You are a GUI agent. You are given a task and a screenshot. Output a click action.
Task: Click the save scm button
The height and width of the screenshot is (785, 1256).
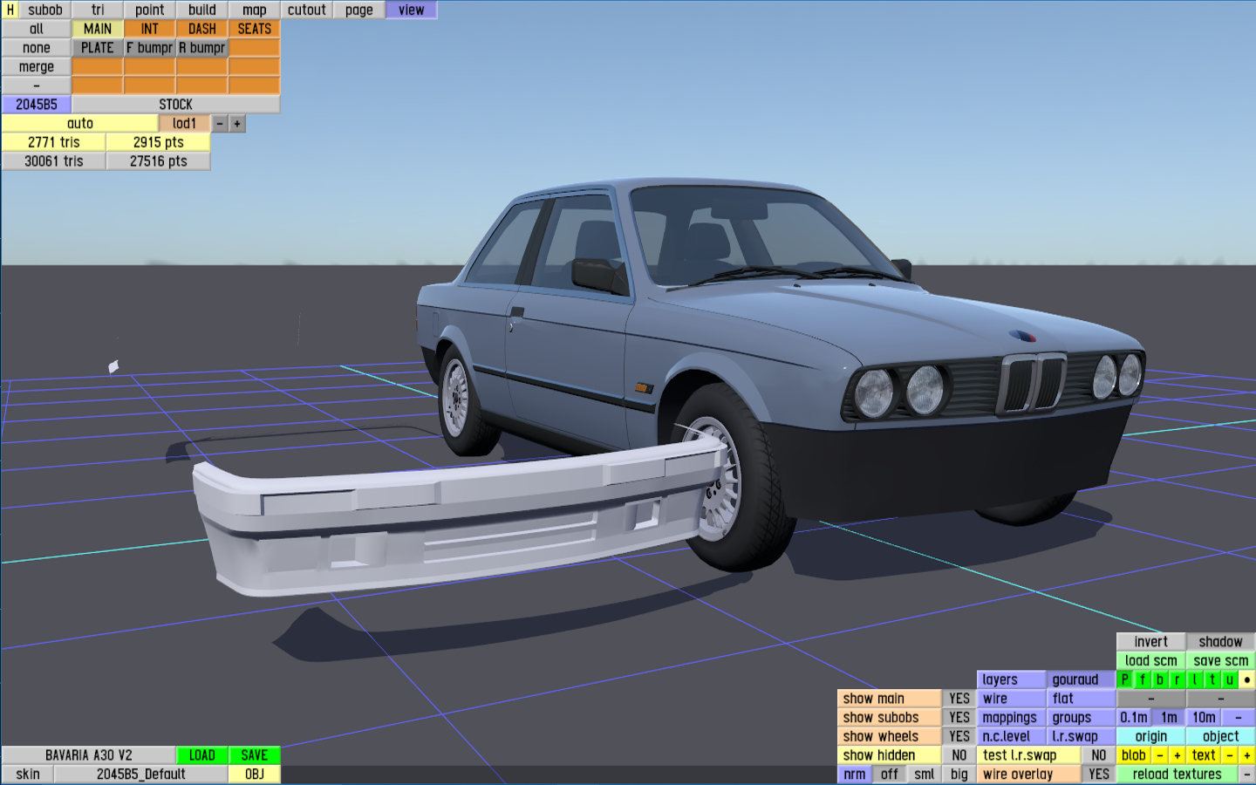1221,661
